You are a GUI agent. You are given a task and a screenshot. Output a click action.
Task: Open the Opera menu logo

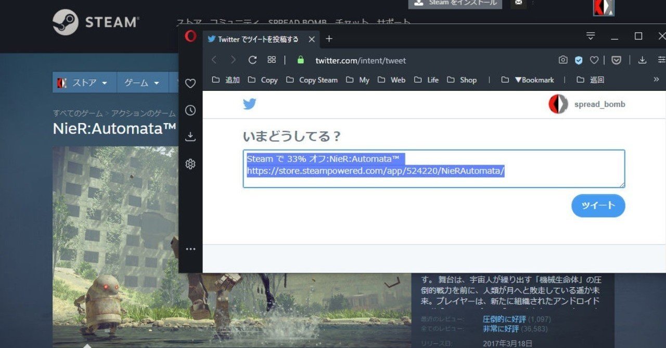(190, 36)
